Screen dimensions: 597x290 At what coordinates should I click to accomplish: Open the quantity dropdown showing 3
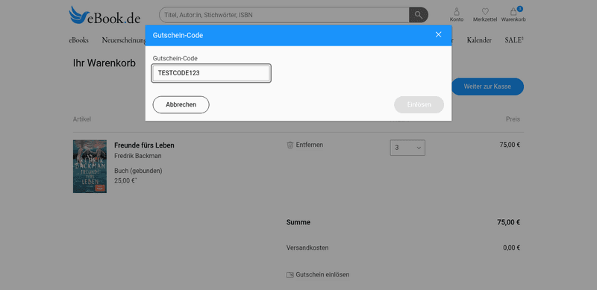point(407,148)
